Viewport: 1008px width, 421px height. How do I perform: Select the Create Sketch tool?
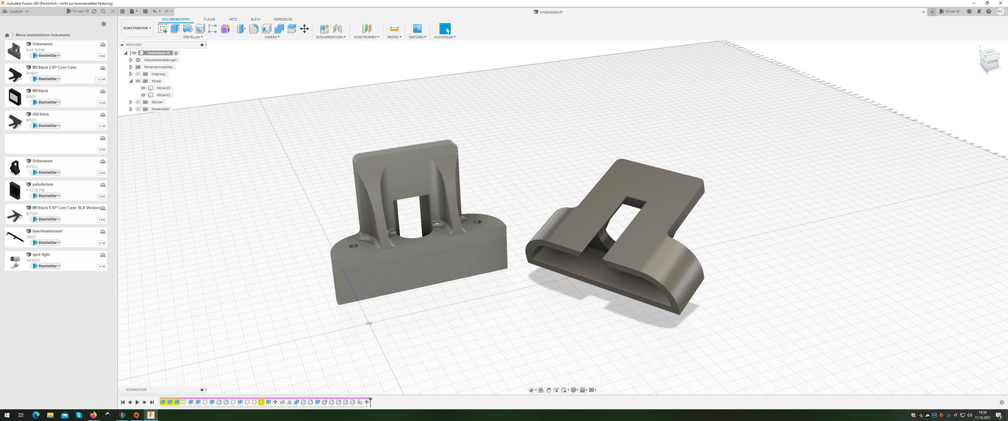click(x=162, y=29)
